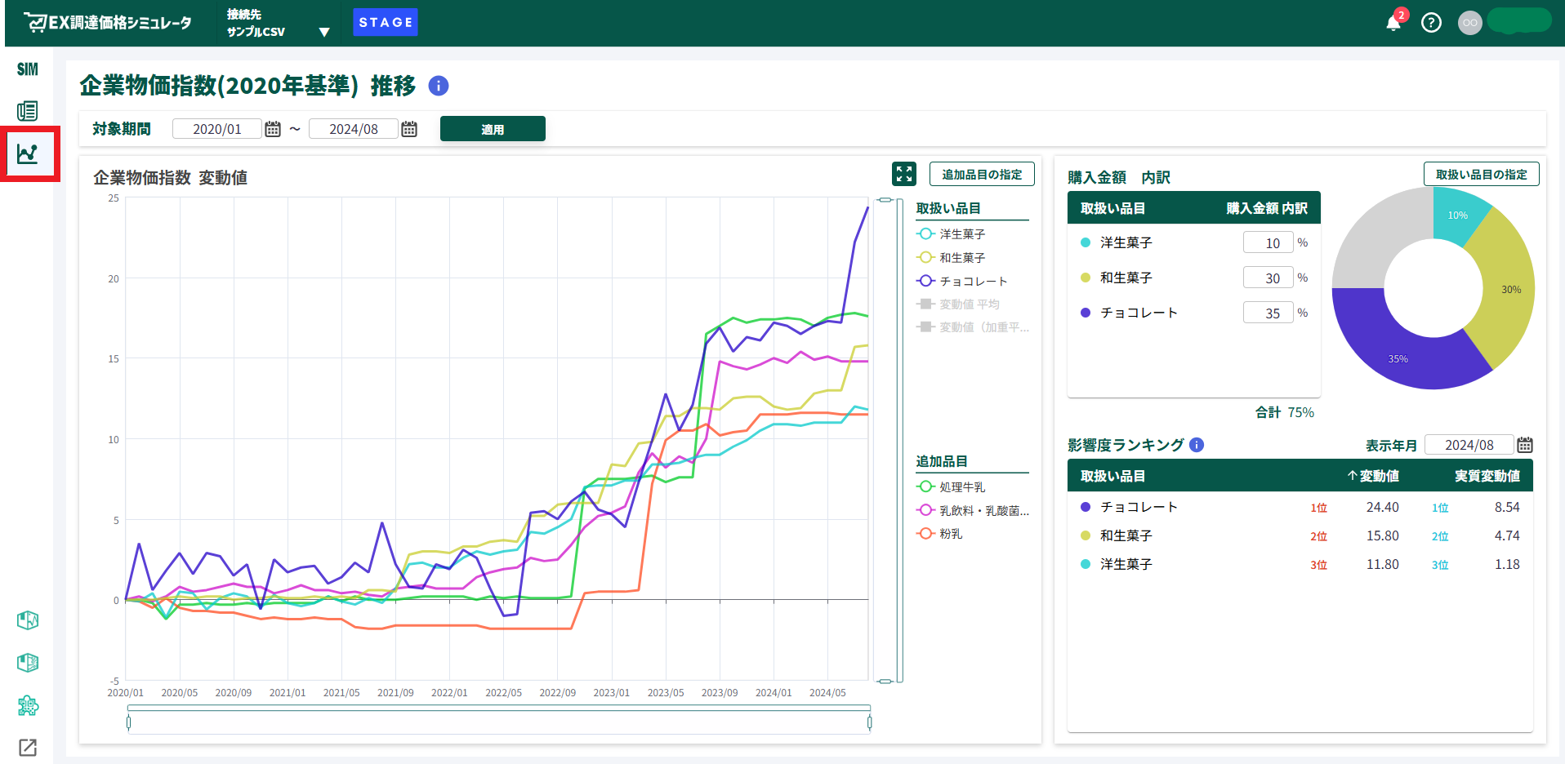This screenshot has width=1565, height=764.
Task: Click the 実質変動値 column header
Action: (x=1487, y=476)
